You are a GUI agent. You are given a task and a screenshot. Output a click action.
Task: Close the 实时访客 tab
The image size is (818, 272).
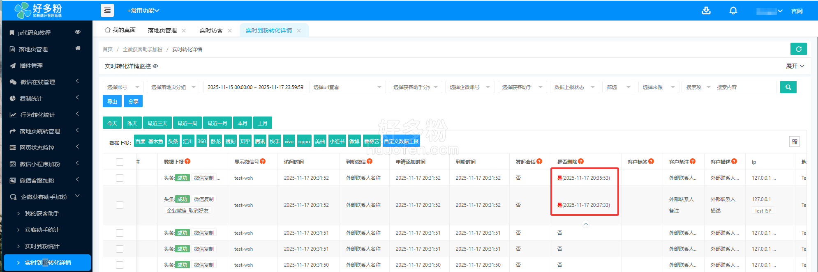coord(230,31)
